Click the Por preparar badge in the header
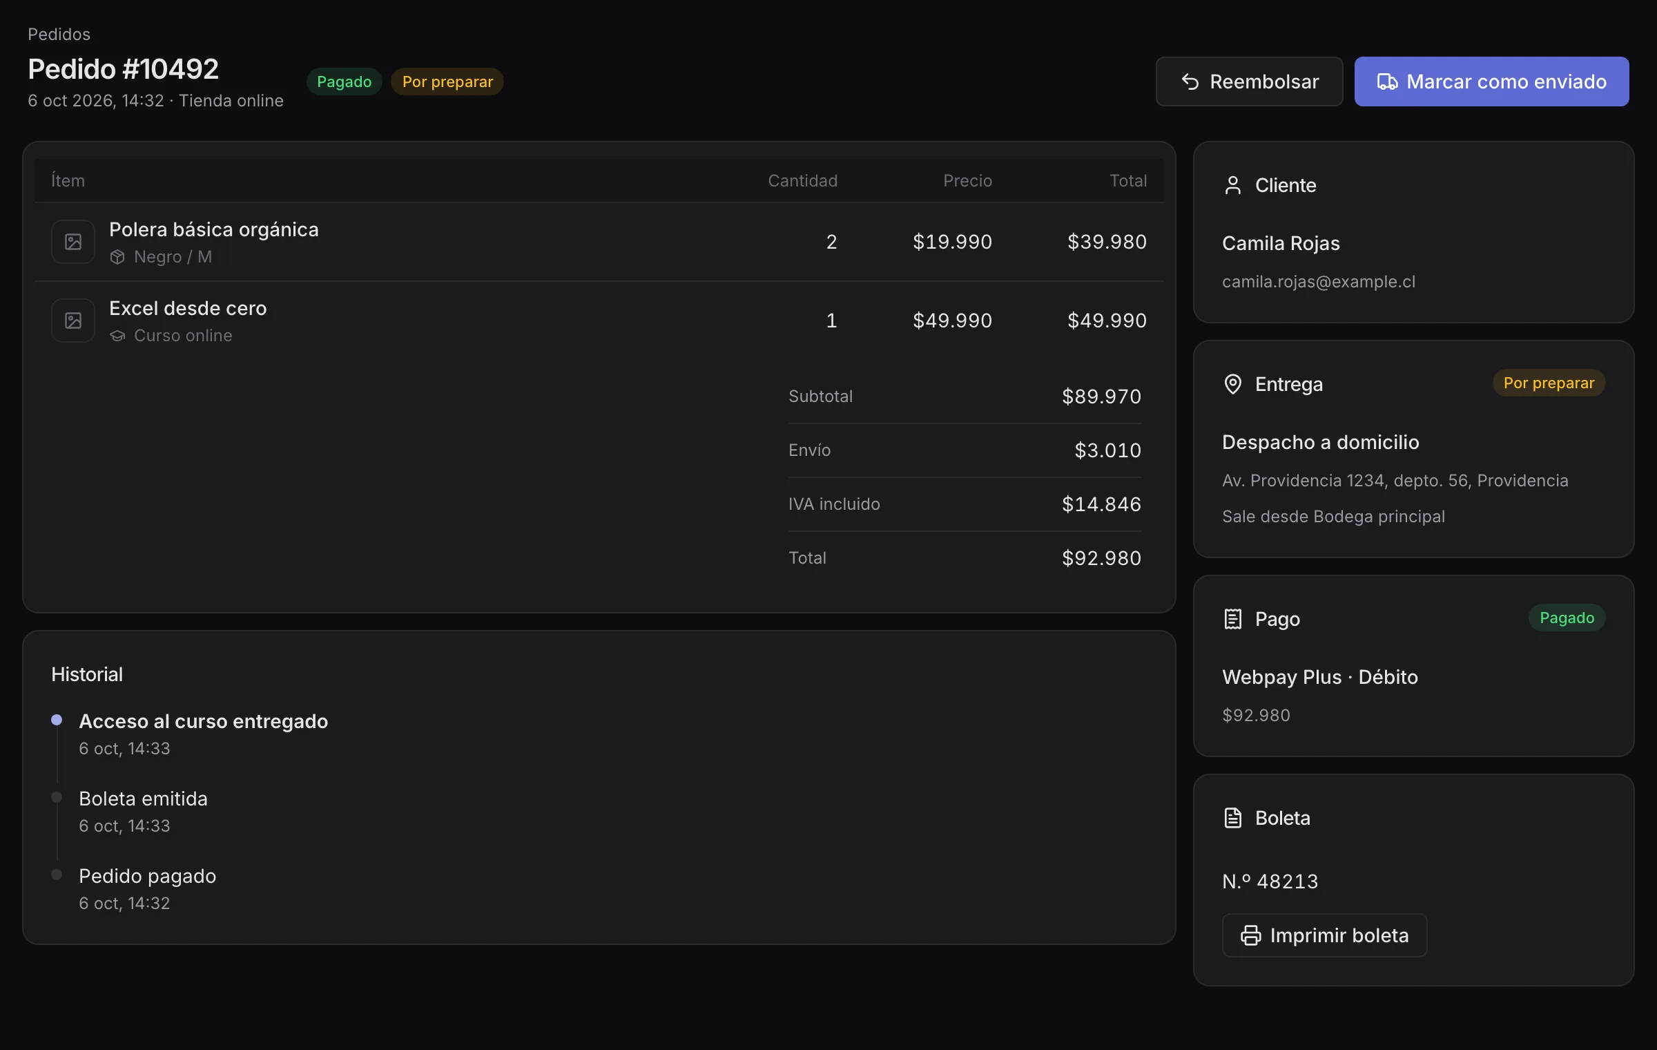Image resolution: width=1657 pixels, height=1050 pixels. coord(447,82)
